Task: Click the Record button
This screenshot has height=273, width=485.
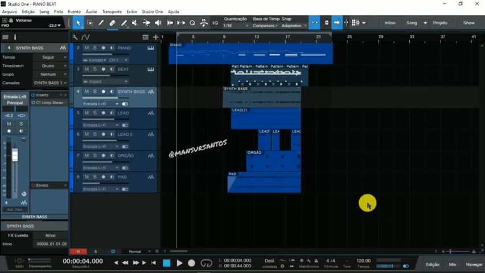Action: pyautogui.click(x=191, y=263)
